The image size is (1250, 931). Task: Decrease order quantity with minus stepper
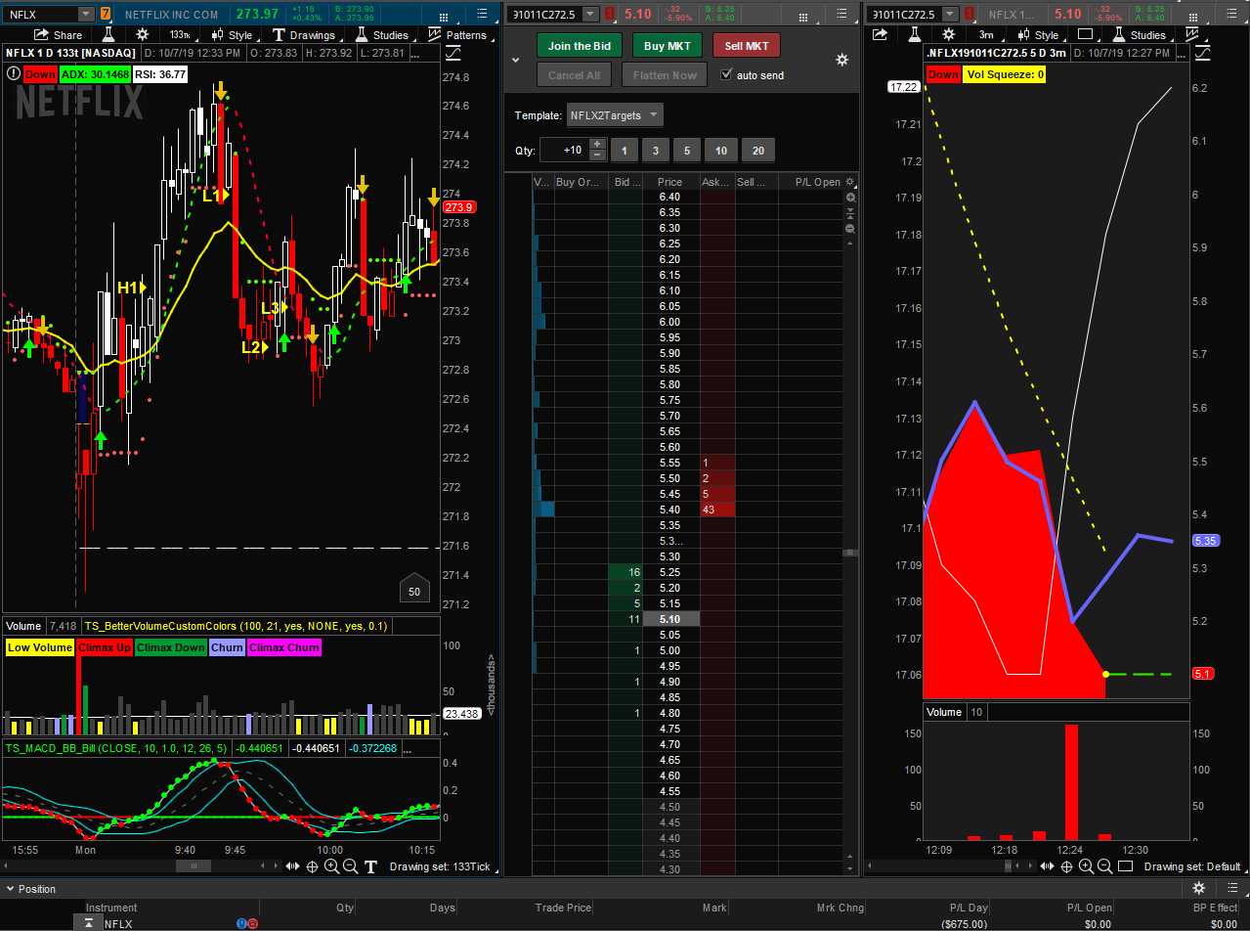point(597,155)
